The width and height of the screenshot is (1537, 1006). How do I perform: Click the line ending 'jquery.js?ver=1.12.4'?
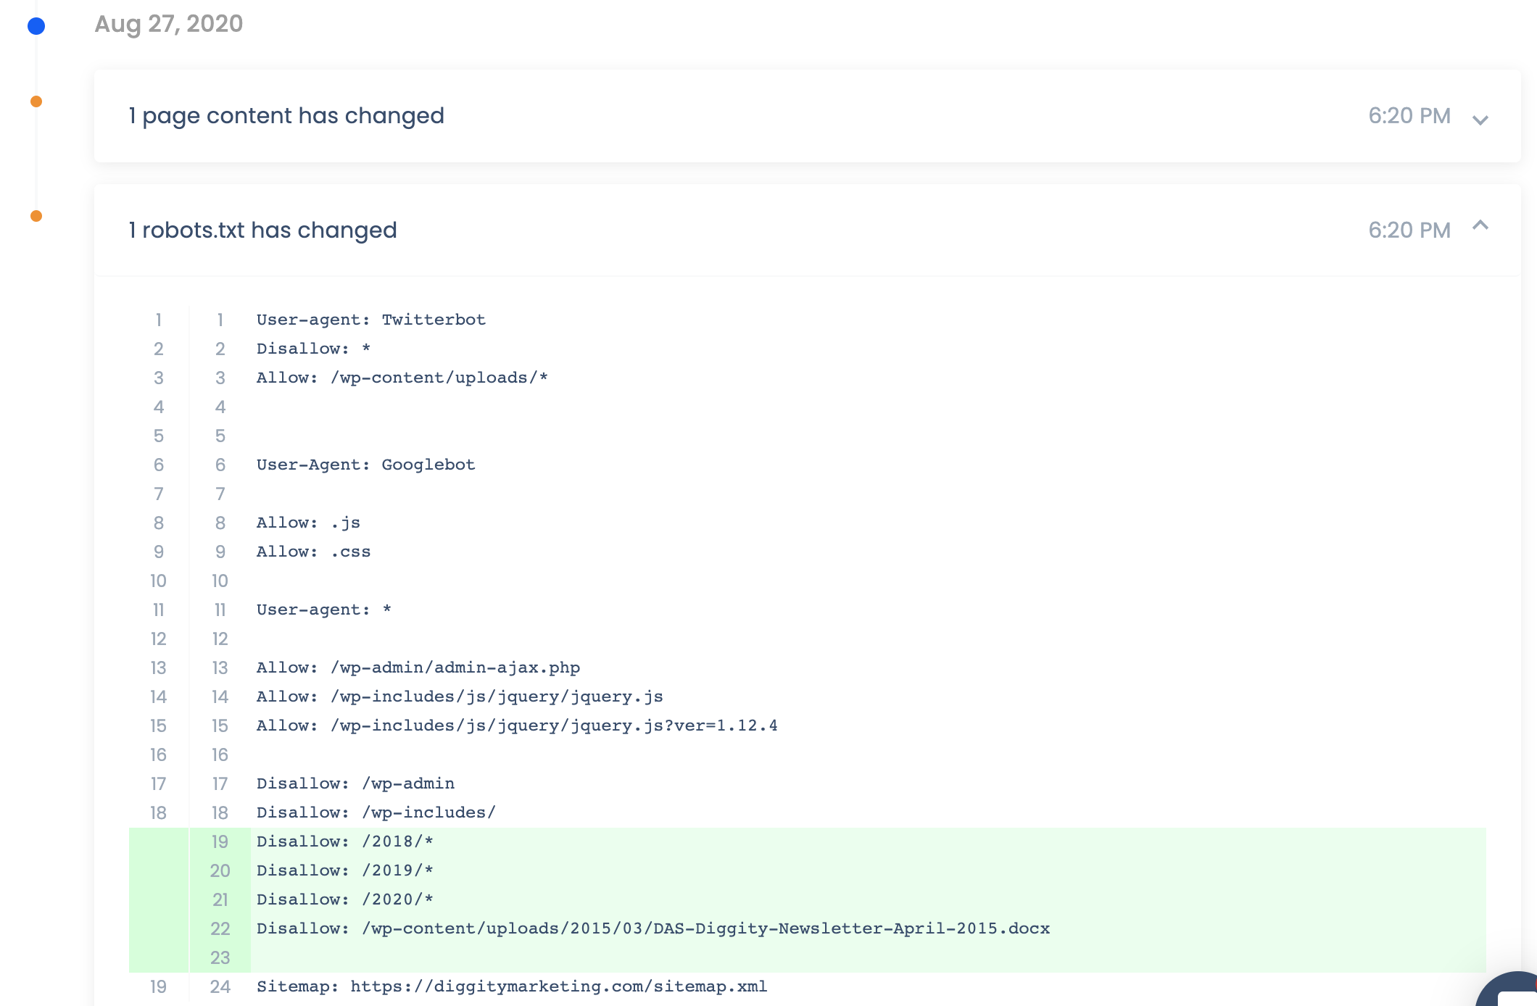517,726
